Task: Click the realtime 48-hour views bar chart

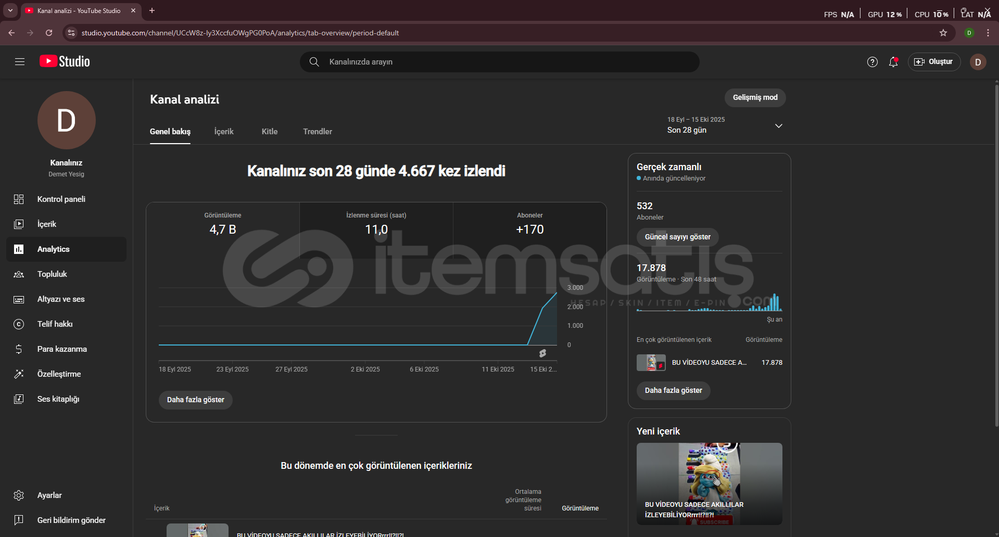Action: tap(710, 302)
